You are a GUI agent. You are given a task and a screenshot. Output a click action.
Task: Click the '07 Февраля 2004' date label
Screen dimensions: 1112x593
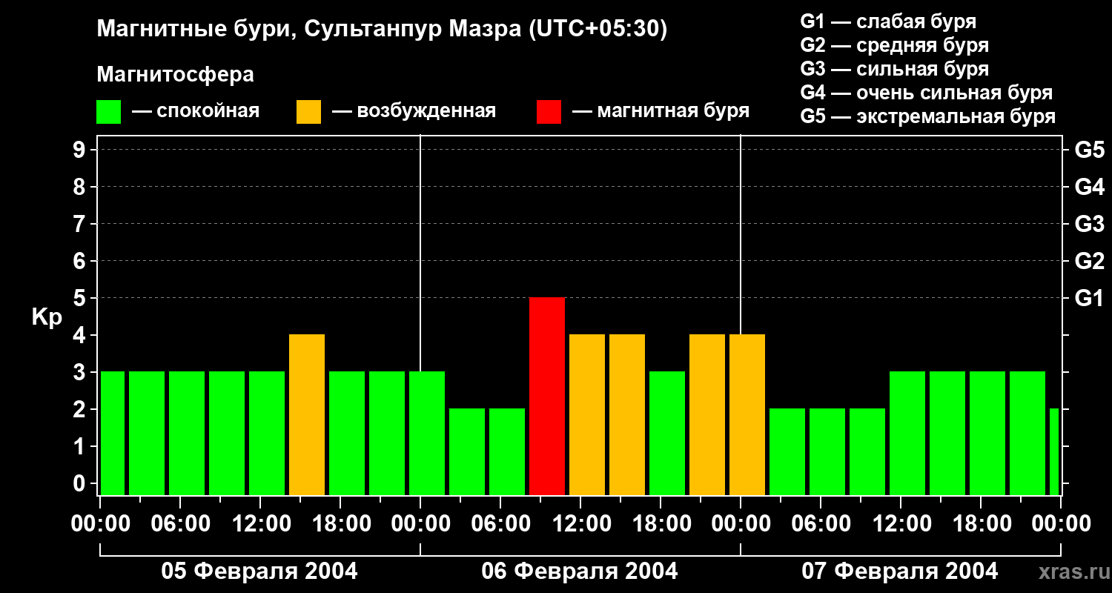pos(900,572)
